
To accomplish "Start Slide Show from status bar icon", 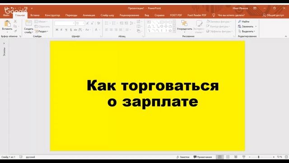I will [x=244, y=157].
